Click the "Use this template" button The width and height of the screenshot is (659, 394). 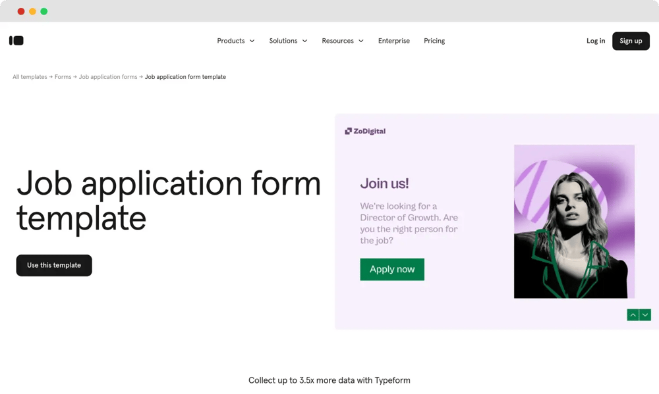click(x=53, y=265)
